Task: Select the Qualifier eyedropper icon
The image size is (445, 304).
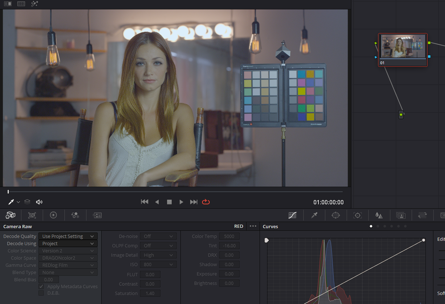Action: point(314,215)
